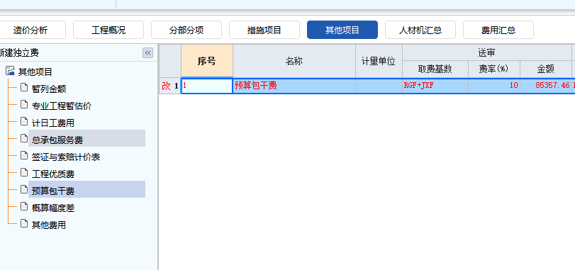The image size is (575, 270).
Task: Click the rate cell showing 10
Action: click(494, 86)
